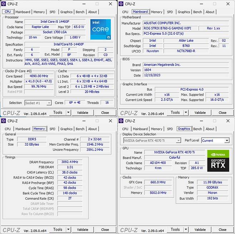This screenshot has height=234, width=235.
Task: Go to the Mainboard tab in the Graphics window
Action: pos(140,129)
